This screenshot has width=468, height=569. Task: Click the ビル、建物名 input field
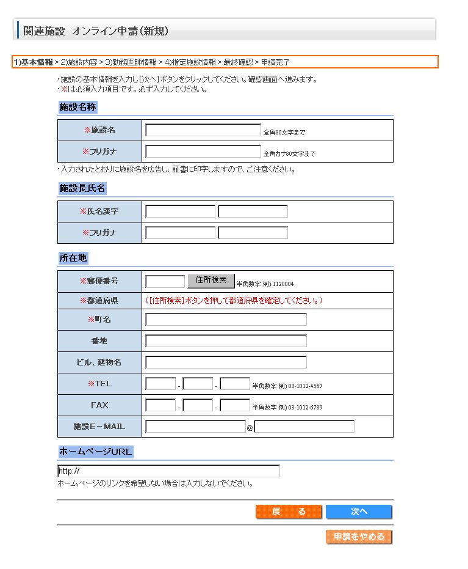pyautogui.click(x=226, y=362)
